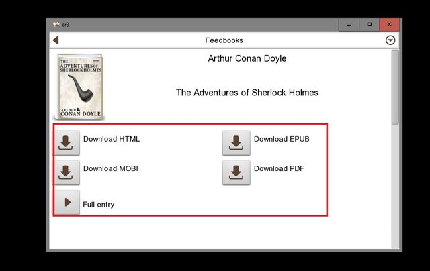Click the Feedbooks header title

point(224,40)
